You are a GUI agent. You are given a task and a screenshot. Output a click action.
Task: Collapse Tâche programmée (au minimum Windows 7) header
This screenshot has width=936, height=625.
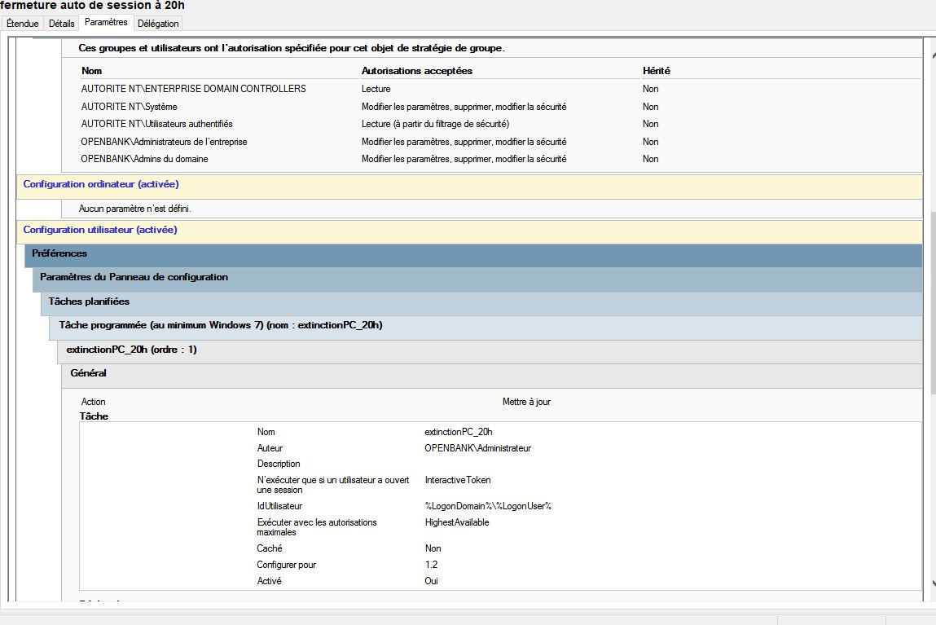point(221,325)
